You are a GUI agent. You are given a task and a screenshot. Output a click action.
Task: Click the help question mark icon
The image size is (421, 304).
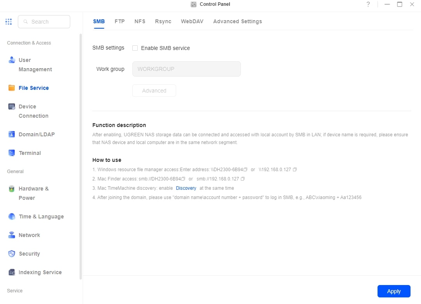[368, 4]
